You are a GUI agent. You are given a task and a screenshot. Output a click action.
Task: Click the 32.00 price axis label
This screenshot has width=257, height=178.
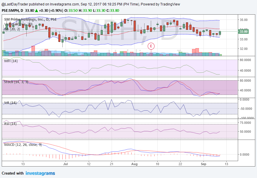[244, 49]
